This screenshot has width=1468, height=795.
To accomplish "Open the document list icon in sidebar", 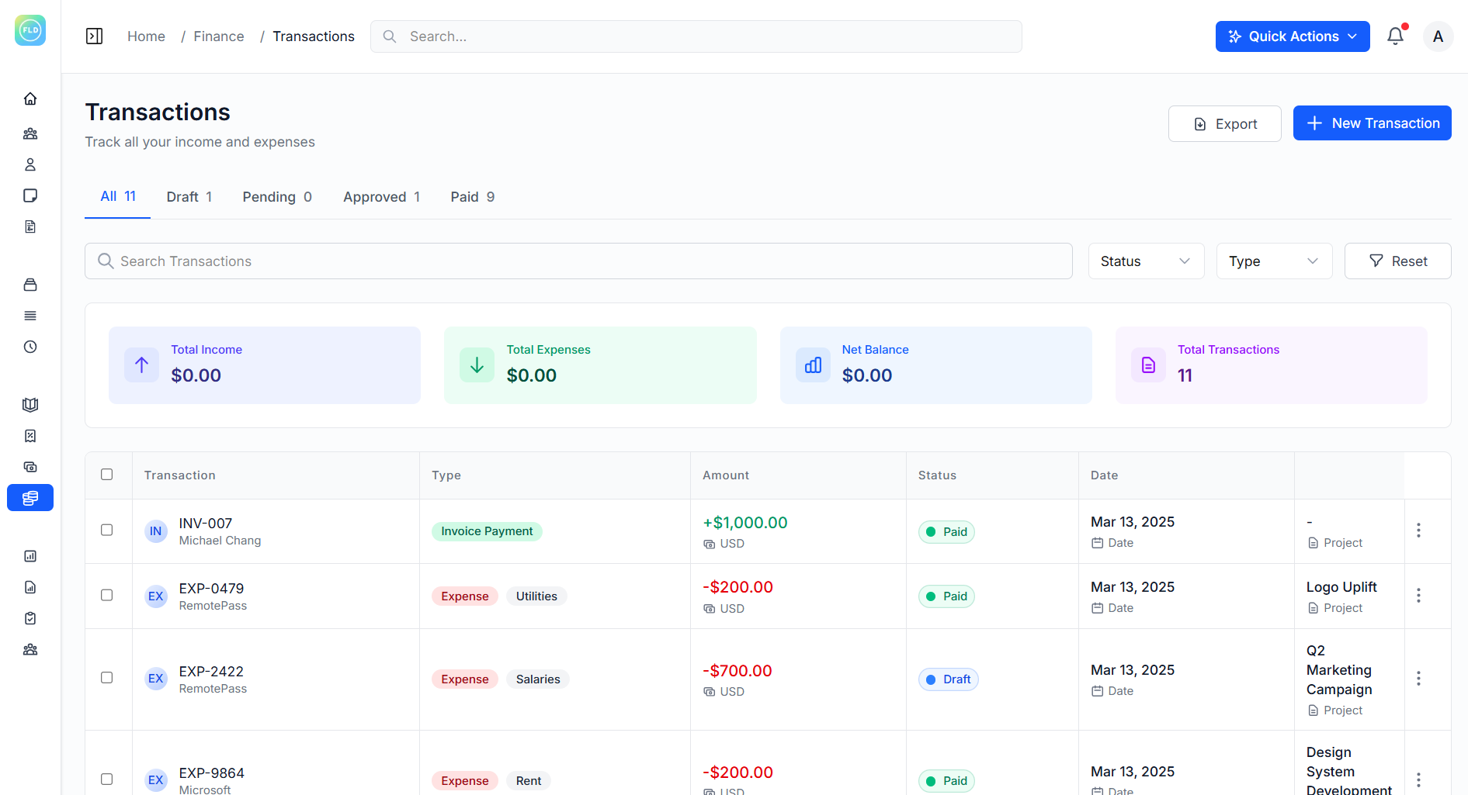I will tap(30, 226).
